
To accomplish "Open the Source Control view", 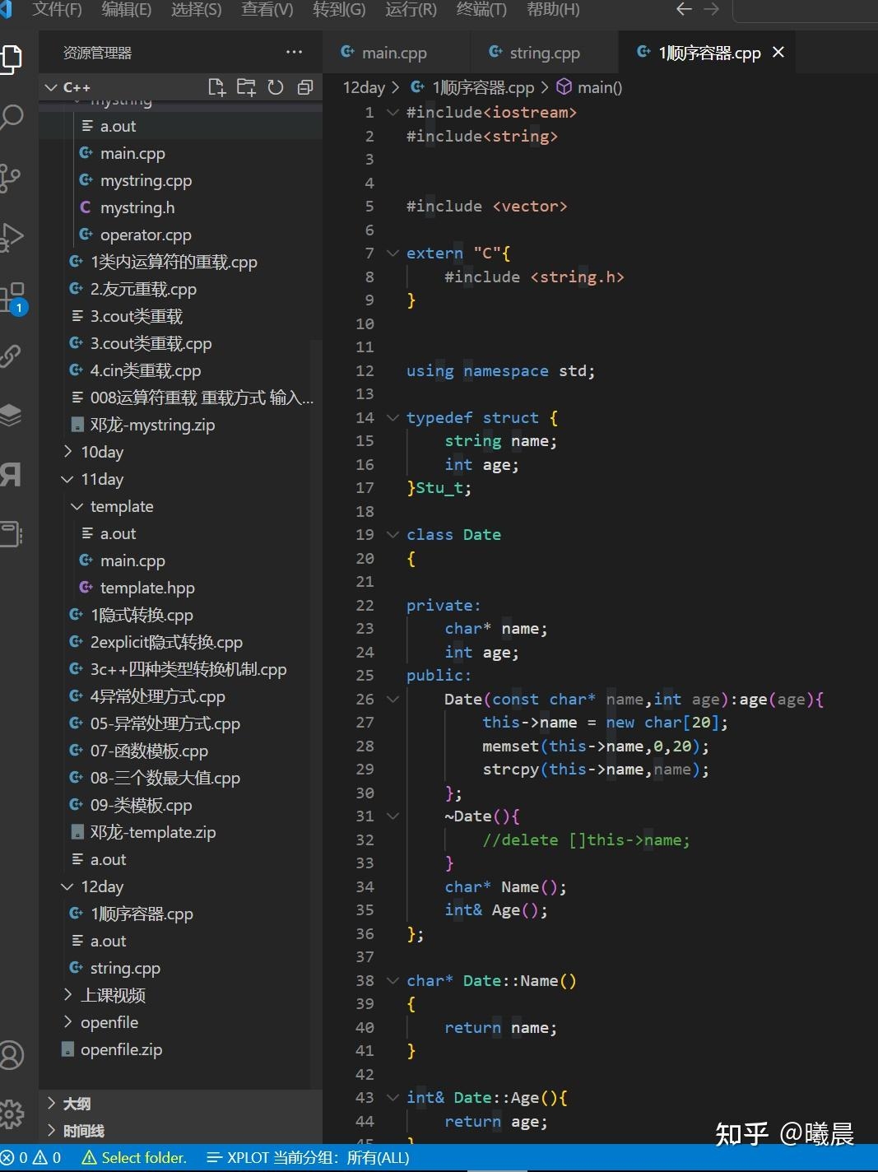I will 12,177.
